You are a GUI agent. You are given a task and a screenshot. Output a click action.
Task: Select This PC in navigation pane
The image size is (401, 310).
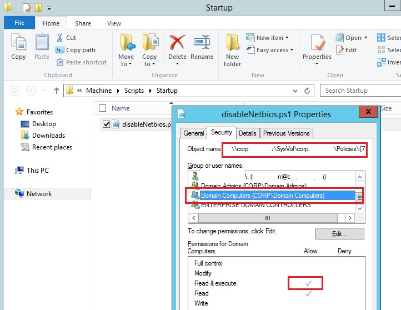[32, 171]
